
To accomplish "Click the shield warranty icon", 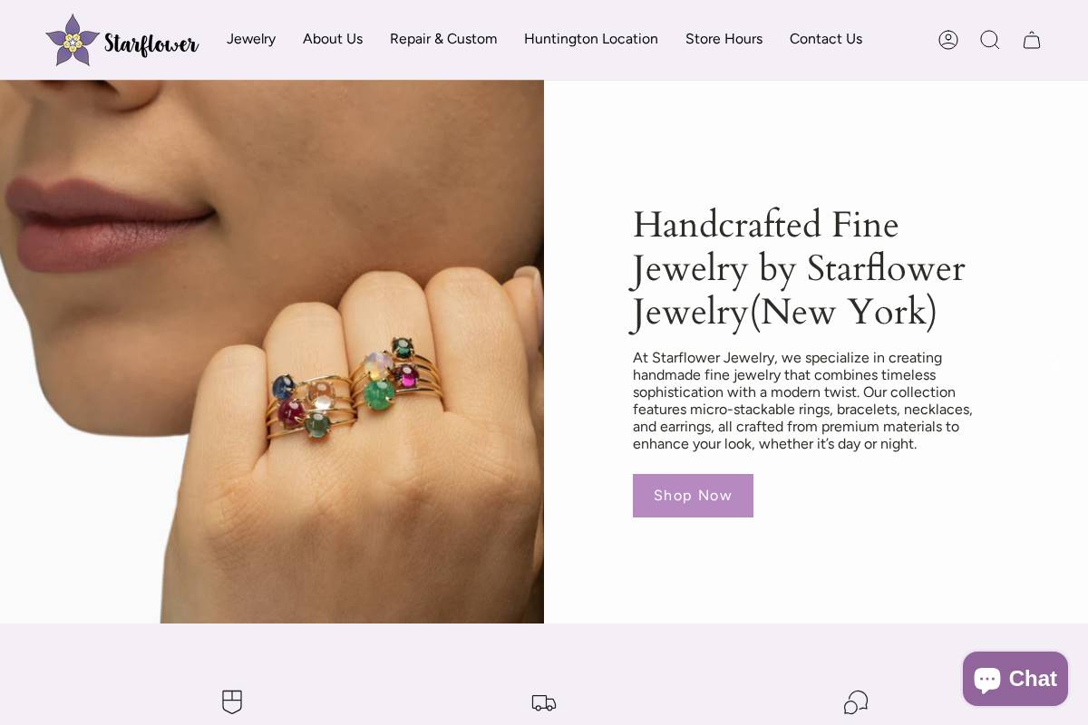I will 232,702.
